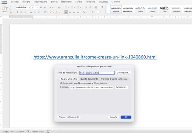Toggle italic C formatting

tap(21, 12)
